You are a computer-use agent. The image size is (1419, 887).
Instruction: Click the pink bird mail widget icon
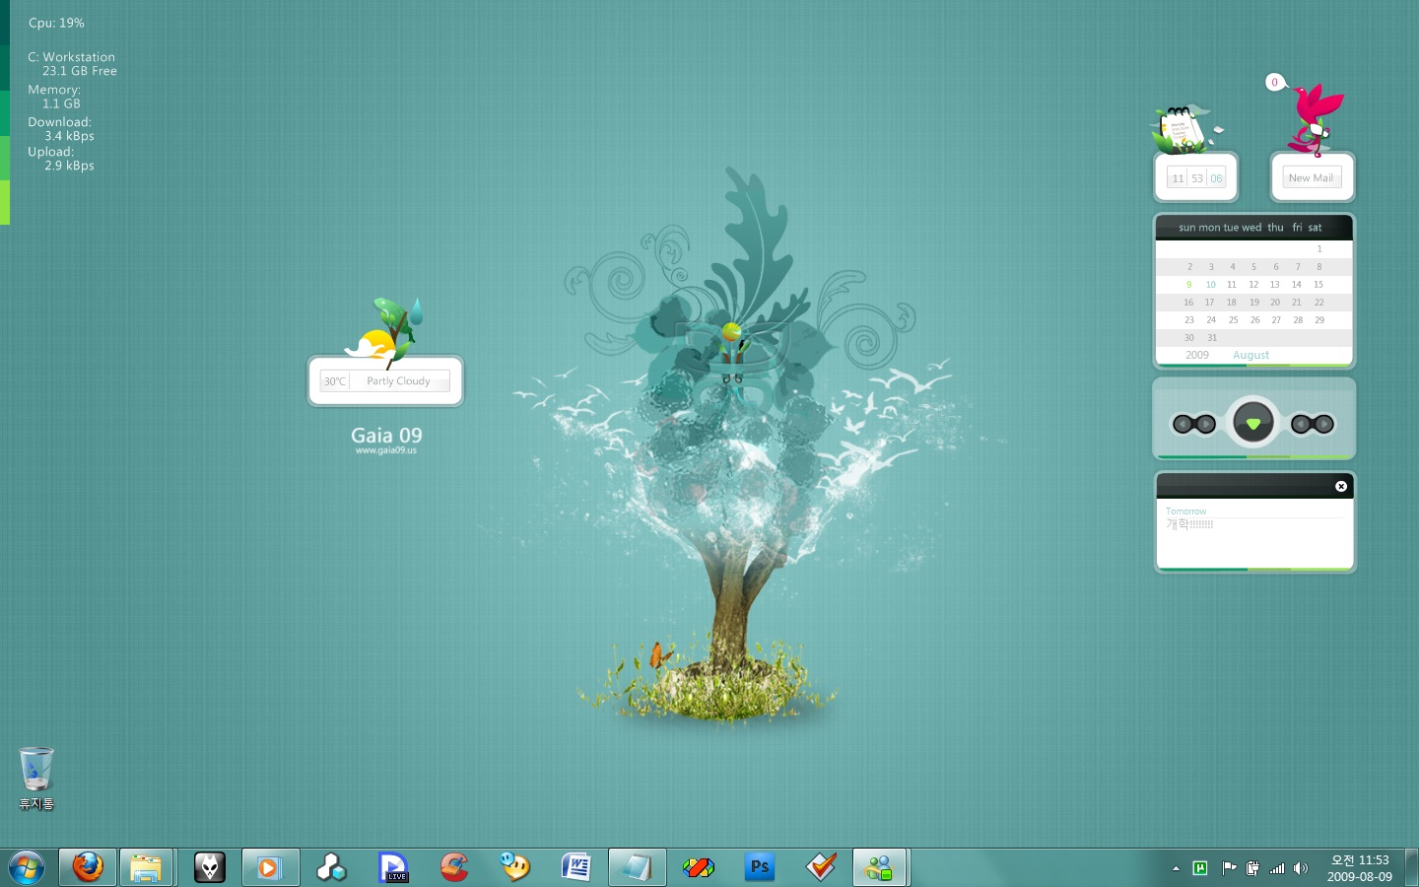pos(1315,120)
